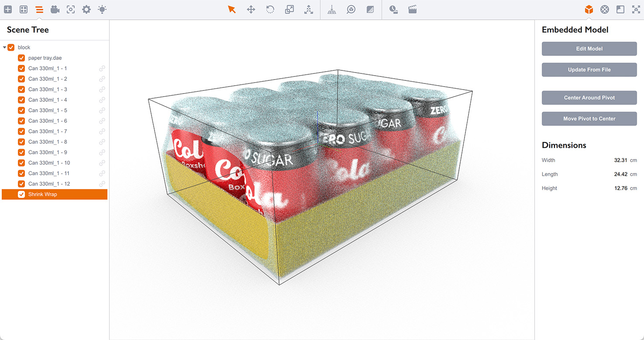The width and height of the screenshot is (644, 340).
Task: Open the image panel square icon
Action: [x=620, y=9]
